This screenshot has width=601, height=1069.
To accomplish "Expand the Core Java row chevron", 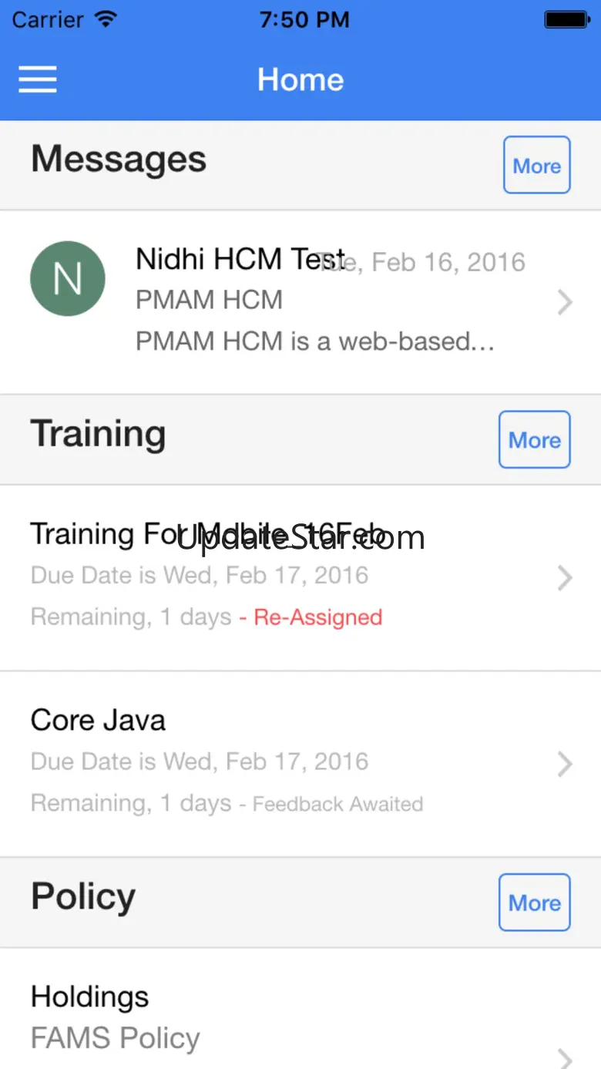I will (565, 764).
